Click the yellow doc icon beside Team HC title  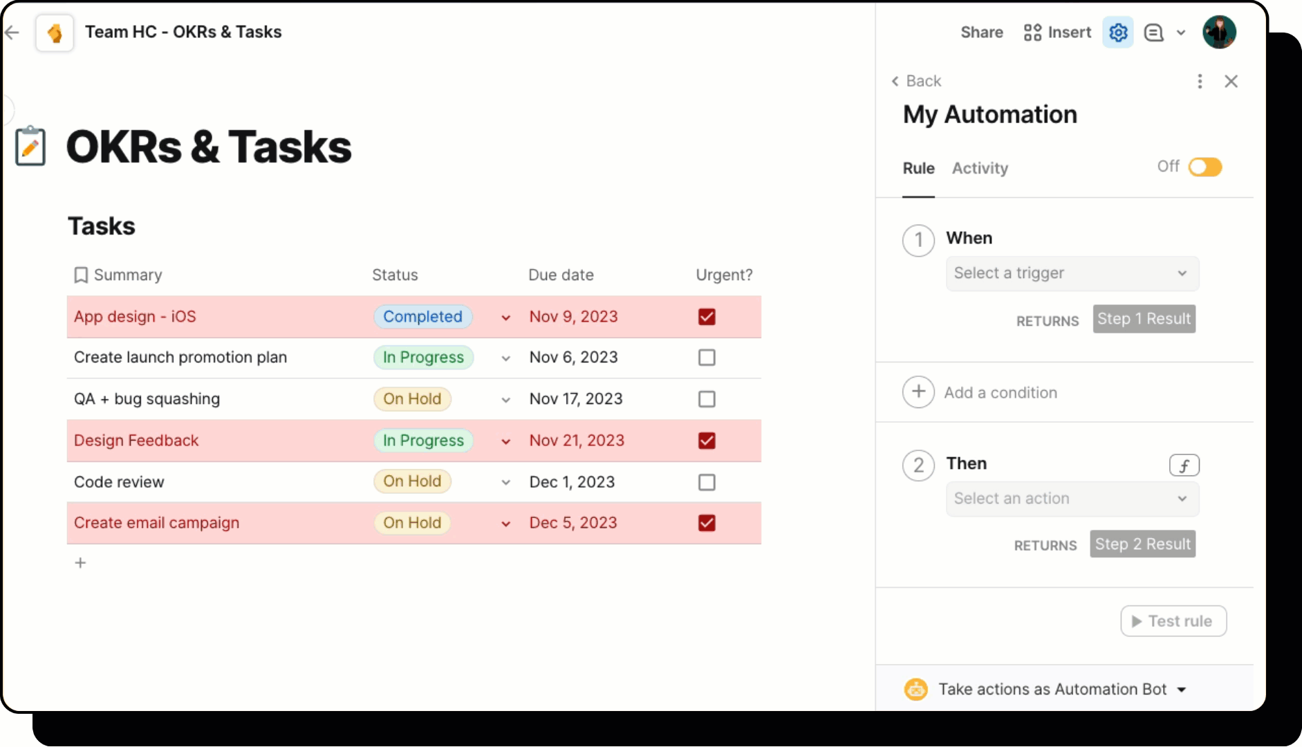click(x=54, y=32)
